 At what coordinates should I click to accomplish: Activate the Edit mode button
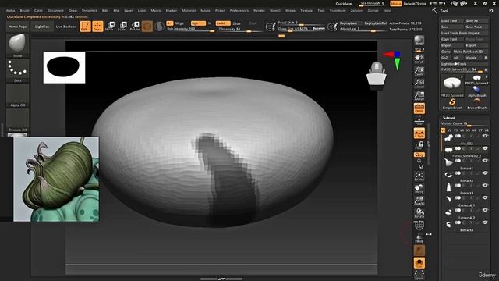(x=85, y=27)
